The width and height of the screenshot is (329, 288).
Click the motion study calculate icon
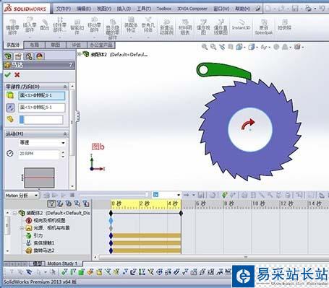click(x=46, y=195)
